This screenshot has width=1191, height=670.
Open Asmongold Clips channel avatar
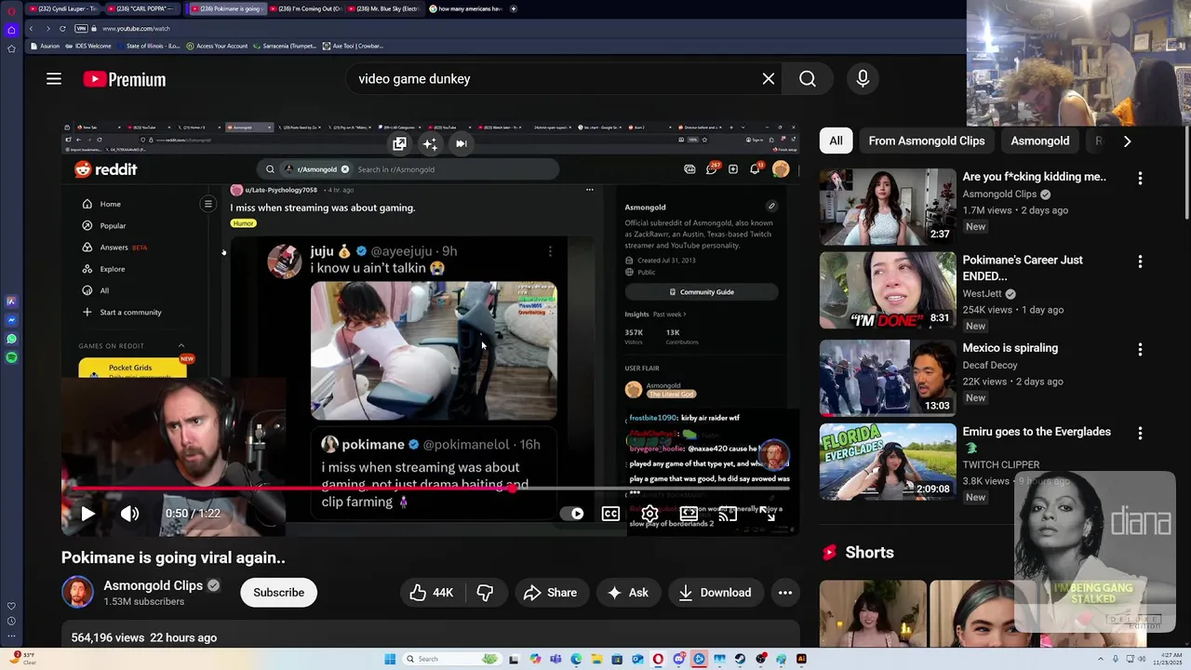pos(77,593)
